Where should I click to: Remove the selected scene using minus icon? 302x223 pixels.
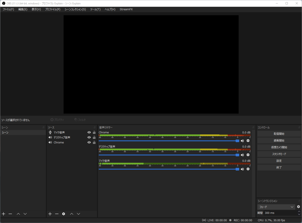click(x=10, y=214)
